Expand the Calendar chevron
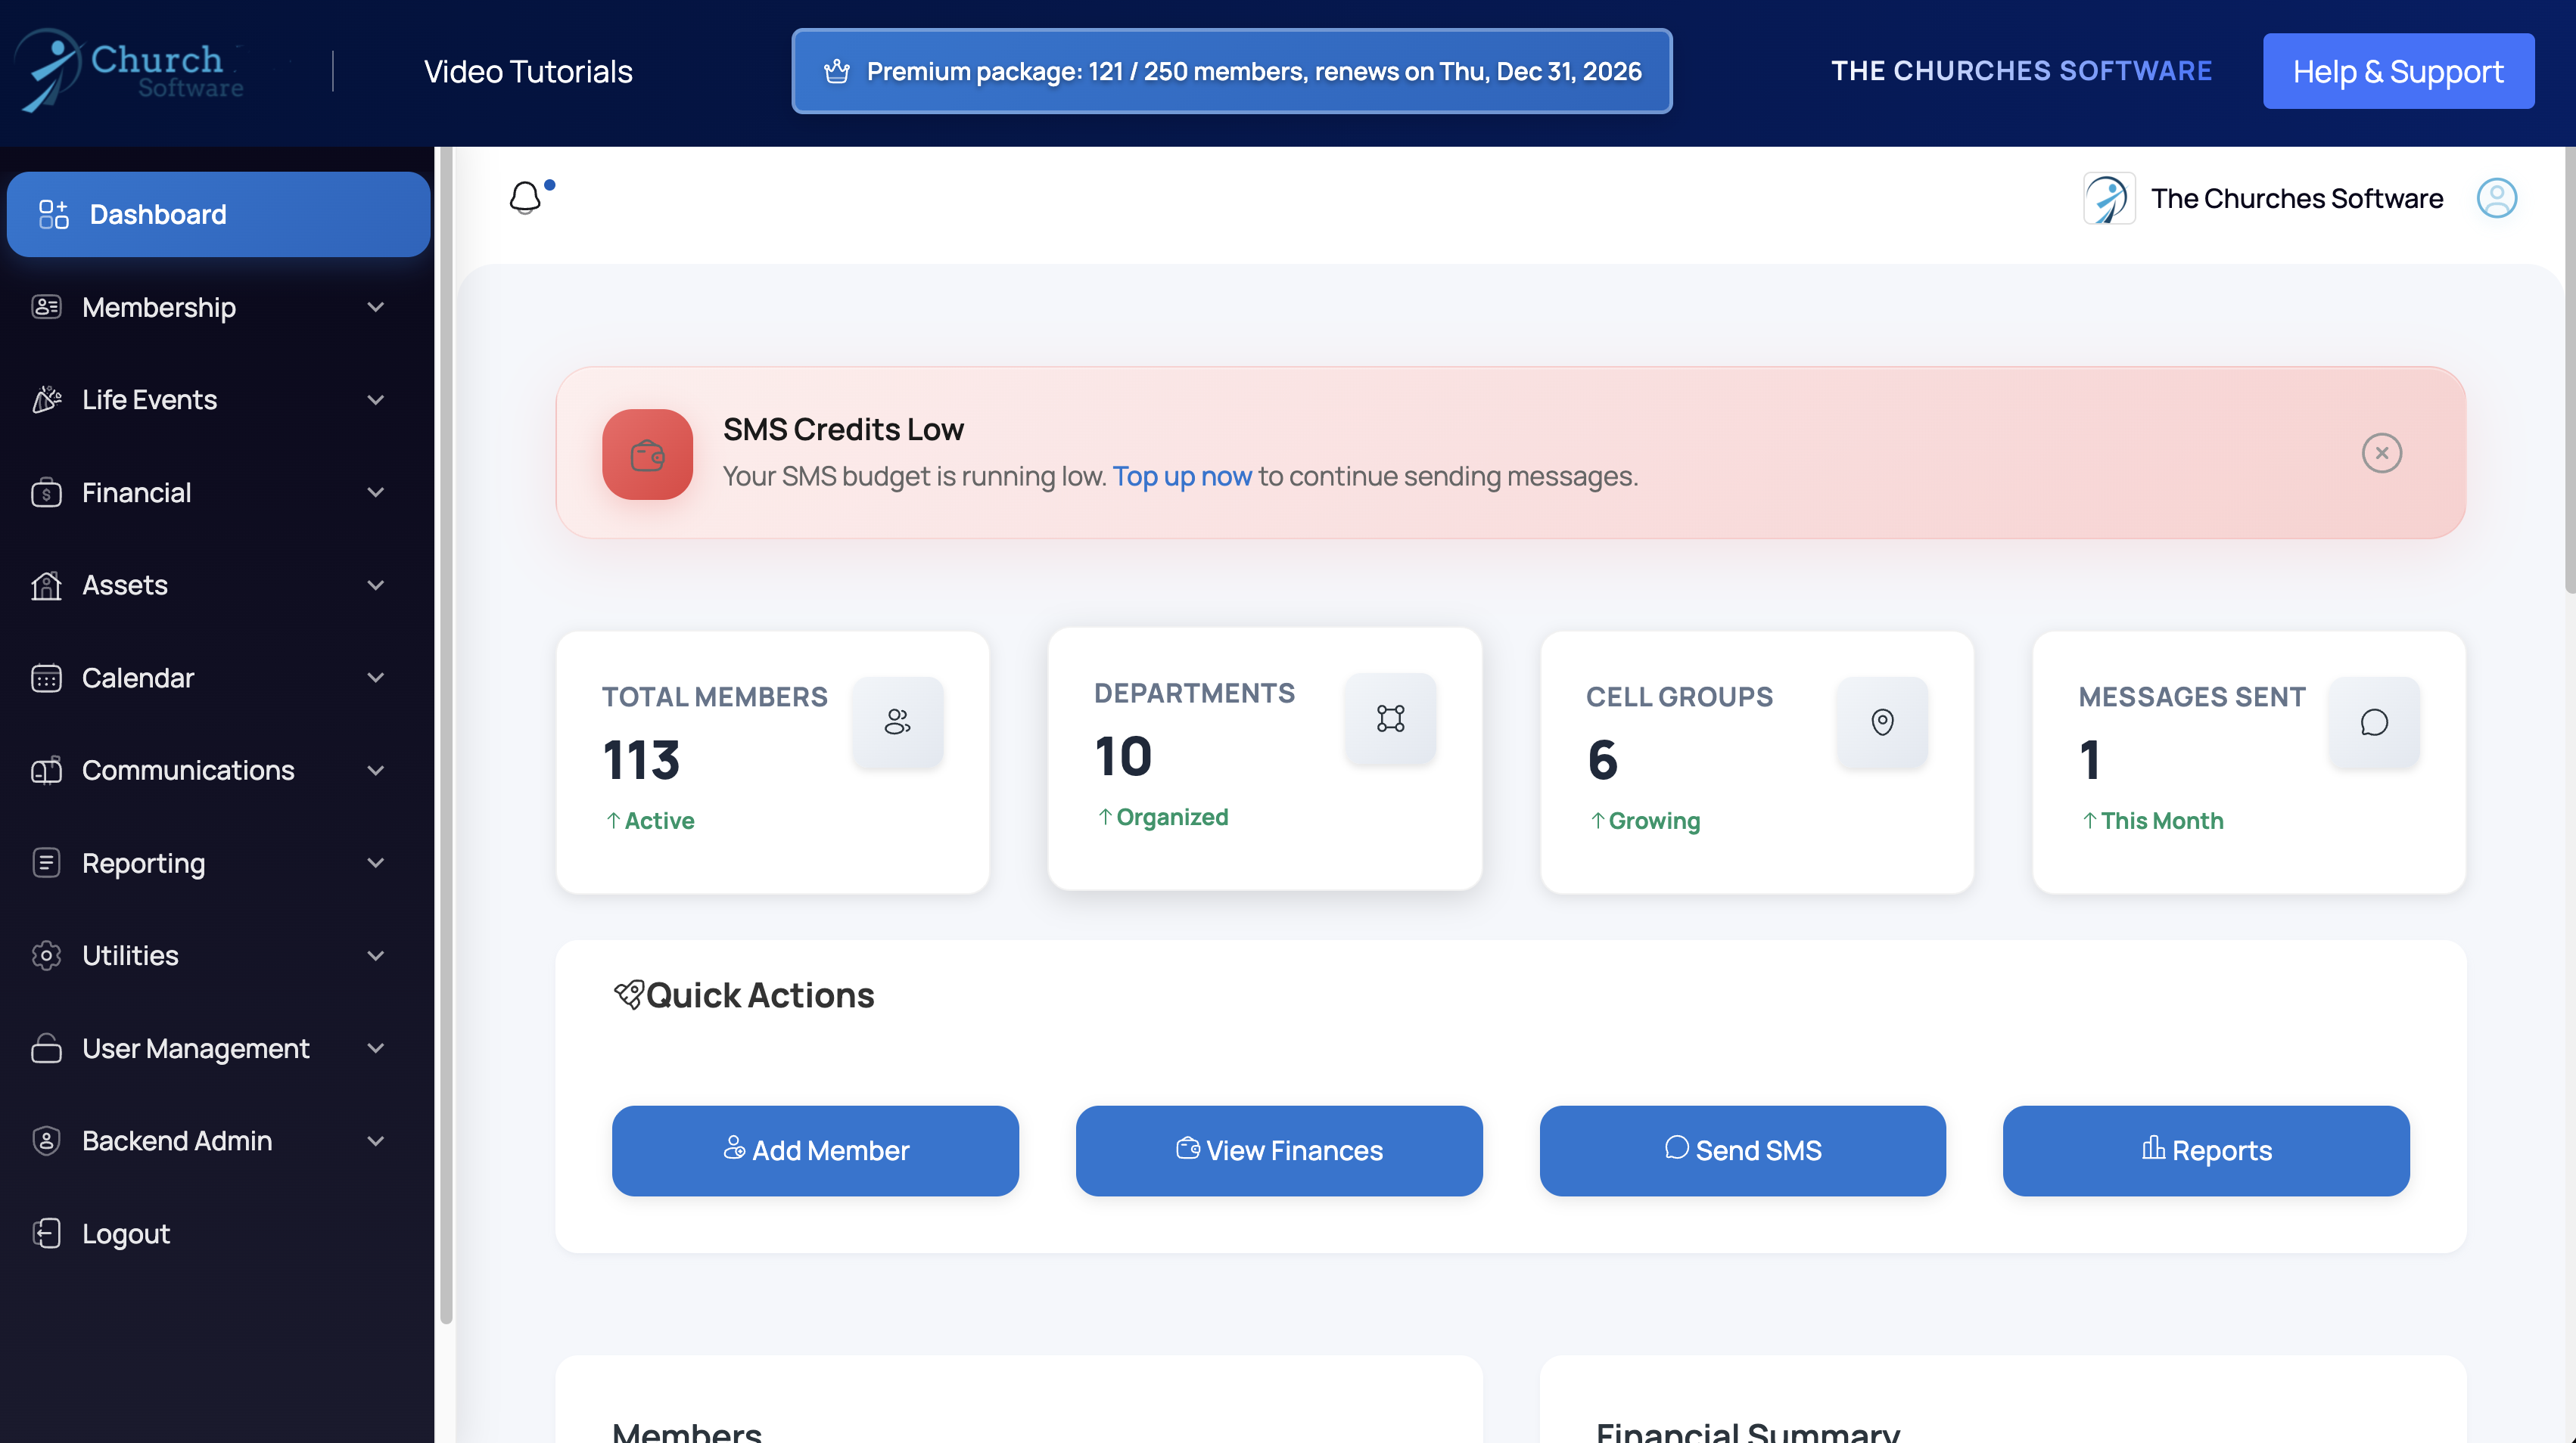 (x=376, y=678)
